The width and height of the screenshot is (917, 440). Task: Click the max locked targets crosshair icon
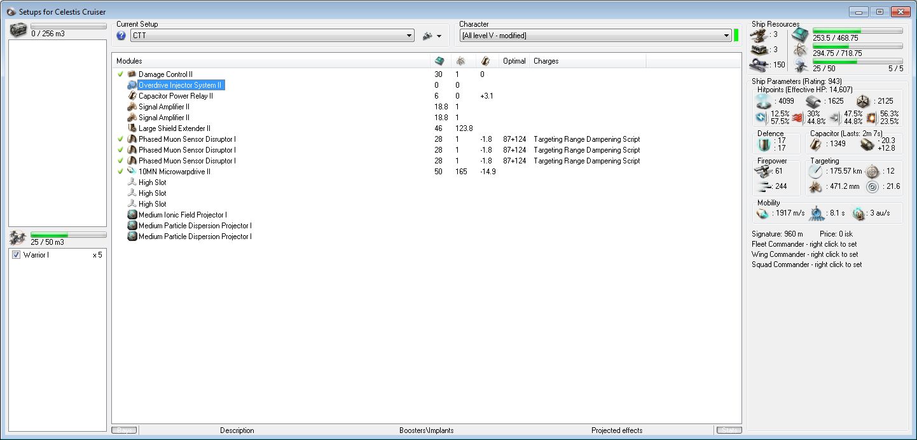[872, 171]
